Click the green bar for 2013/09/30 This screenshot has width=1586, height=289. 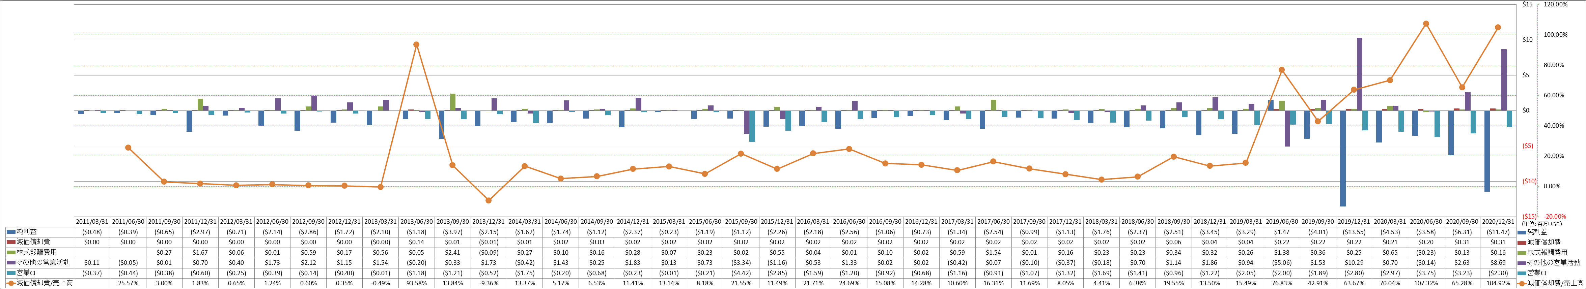452,102
